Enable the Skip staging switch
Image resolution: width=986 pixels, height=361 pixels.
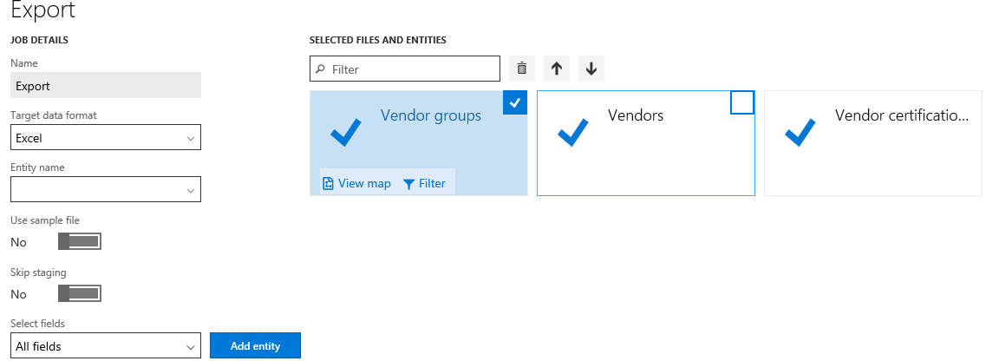(79, 293)
